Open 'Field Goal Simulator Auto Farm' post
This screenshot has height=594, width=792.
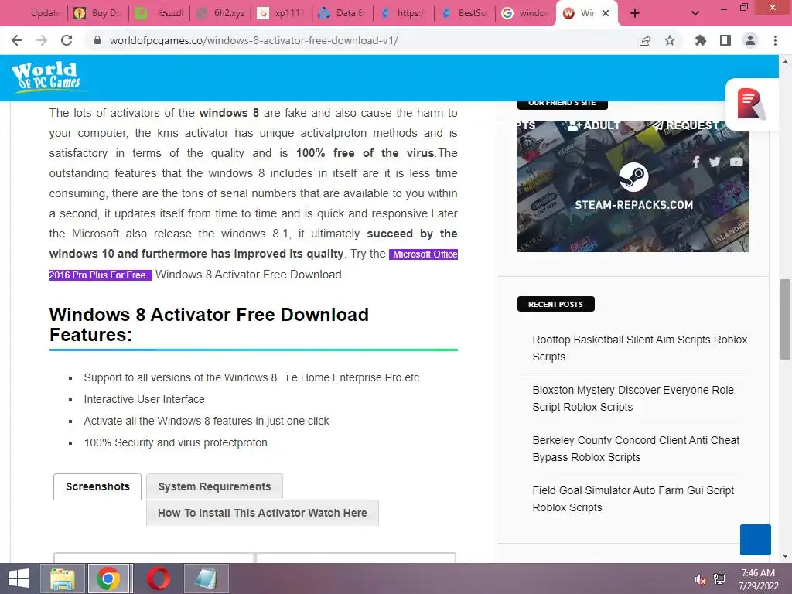pos(633,499)
